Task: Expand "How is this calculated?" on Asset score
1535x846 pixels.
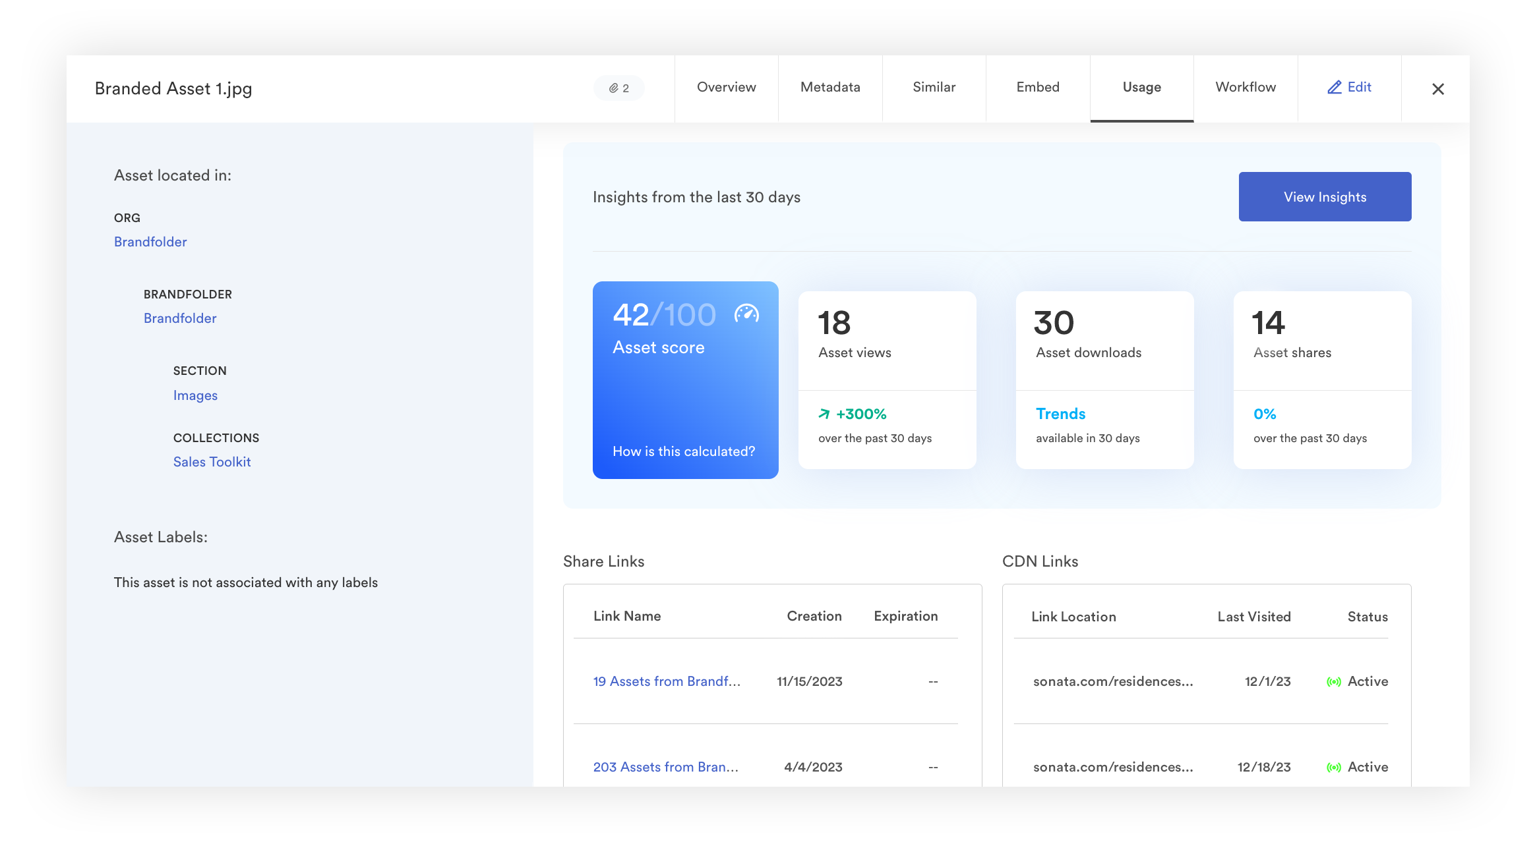Action: 683,451
